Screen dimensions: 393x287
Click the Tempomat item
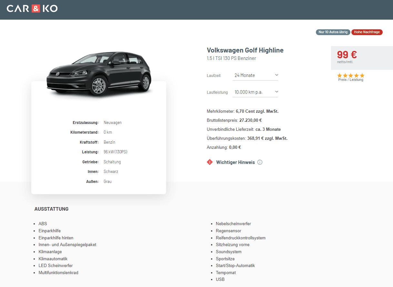click(226, 273)
